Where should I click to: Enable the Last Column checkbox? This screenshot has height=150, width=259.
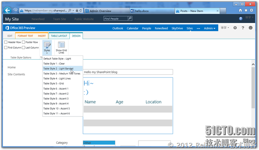[23, 48]
